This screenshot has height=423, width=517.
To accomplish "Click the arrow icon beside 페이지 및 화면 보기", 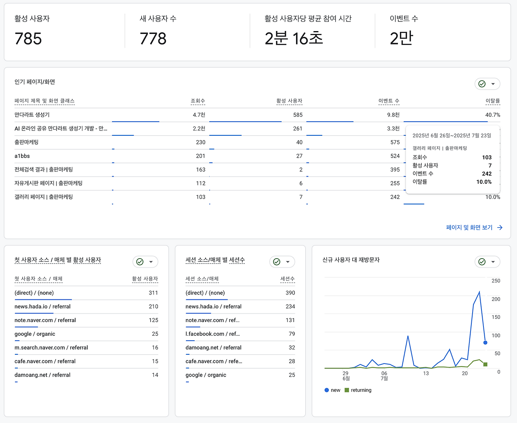I will [x=500, y=227].
